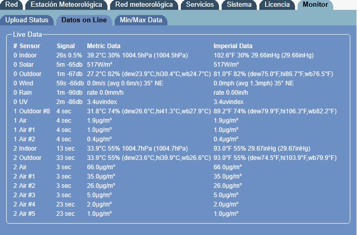Go to the Servicios tab
Image resolution: width=357 pixels, height=235 pixels.
(x=200, y=5)
